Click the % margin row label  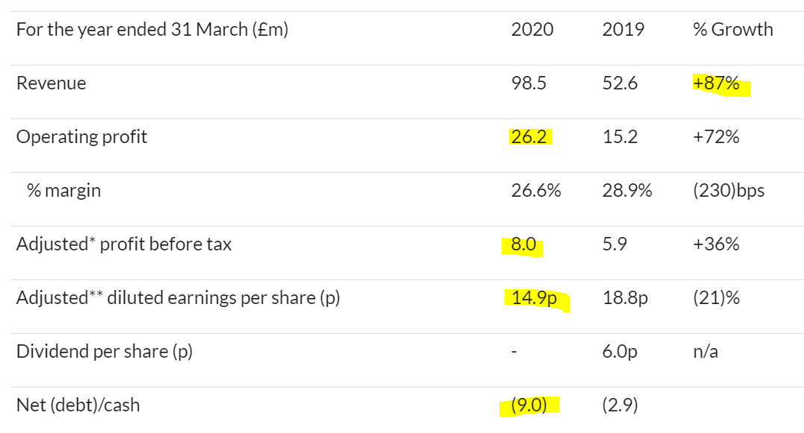point(63,190)
